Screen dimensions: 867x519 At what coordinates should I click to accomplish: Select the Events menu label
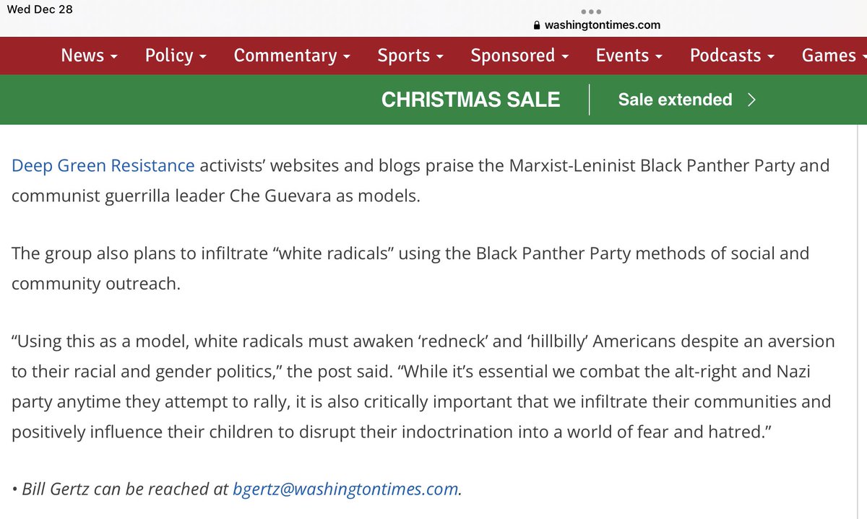tap(622, 56)
